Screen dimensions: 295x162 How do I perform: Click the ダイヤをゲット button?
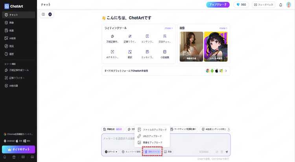tap(18, 149)
